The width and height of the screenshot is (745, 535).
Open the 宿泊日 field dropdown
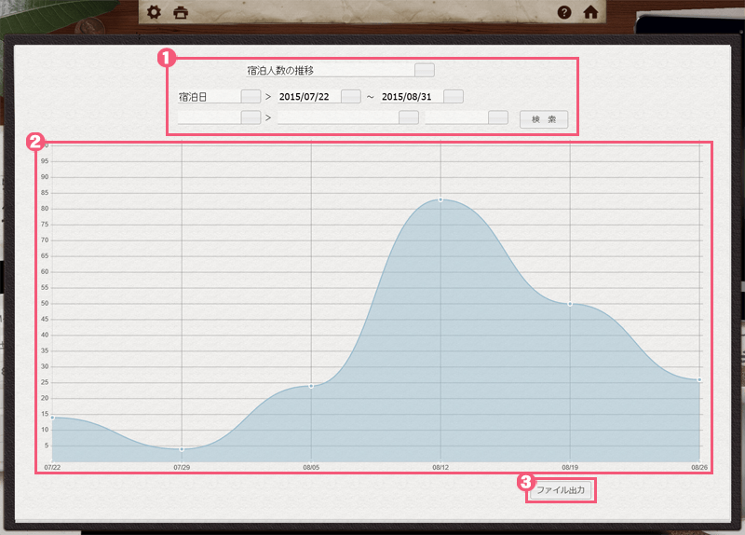(251, 96)
